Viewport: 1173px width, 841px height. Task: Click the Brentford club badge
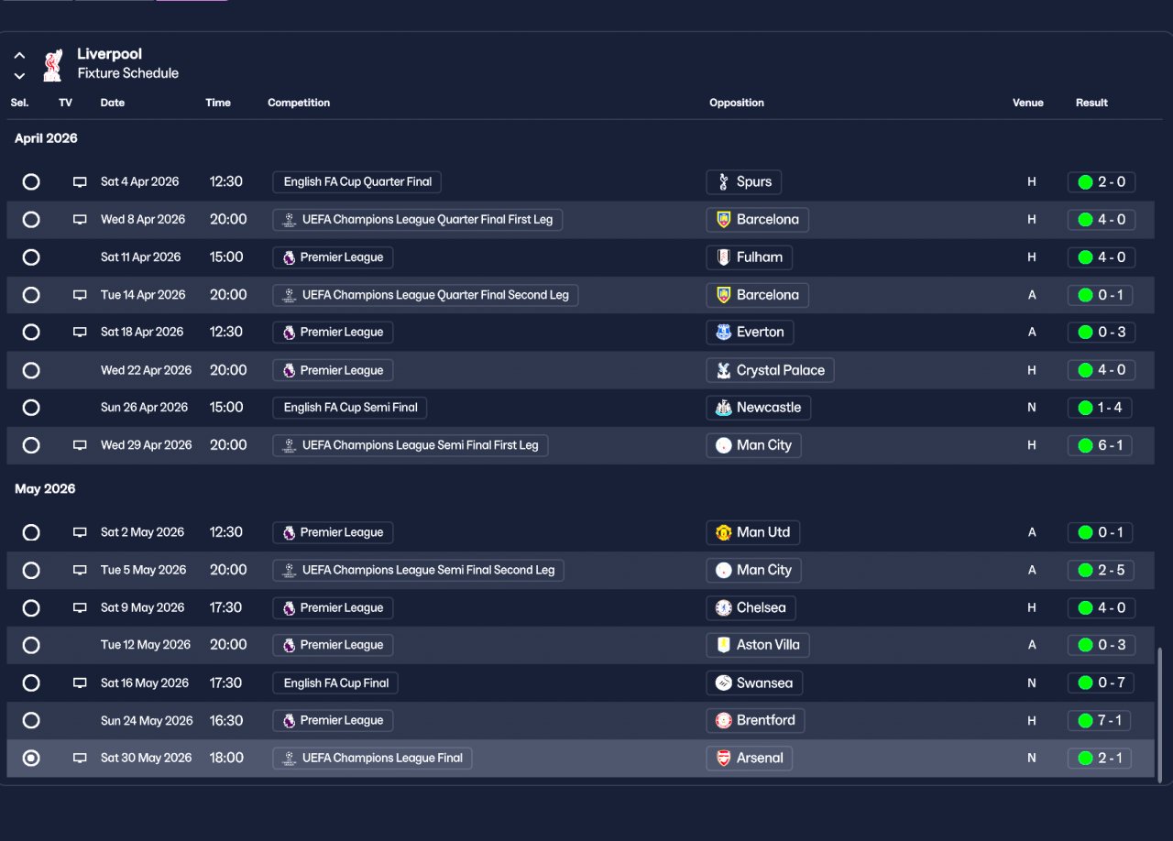pyautogui.click(x=724, y=721)
